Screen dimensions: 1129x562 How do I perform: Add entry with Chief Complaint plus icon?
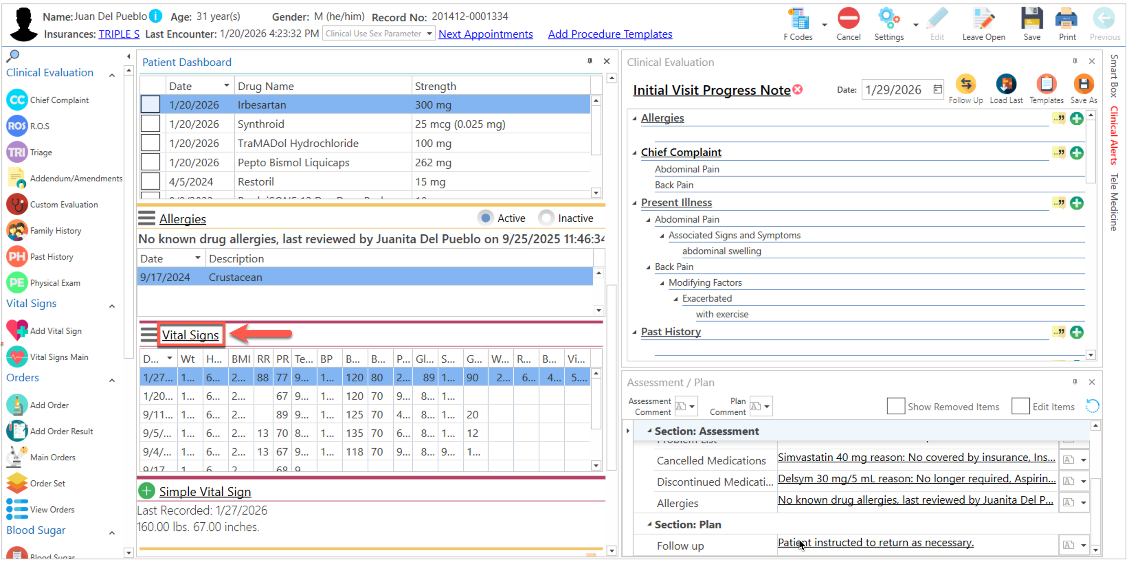1076,153
